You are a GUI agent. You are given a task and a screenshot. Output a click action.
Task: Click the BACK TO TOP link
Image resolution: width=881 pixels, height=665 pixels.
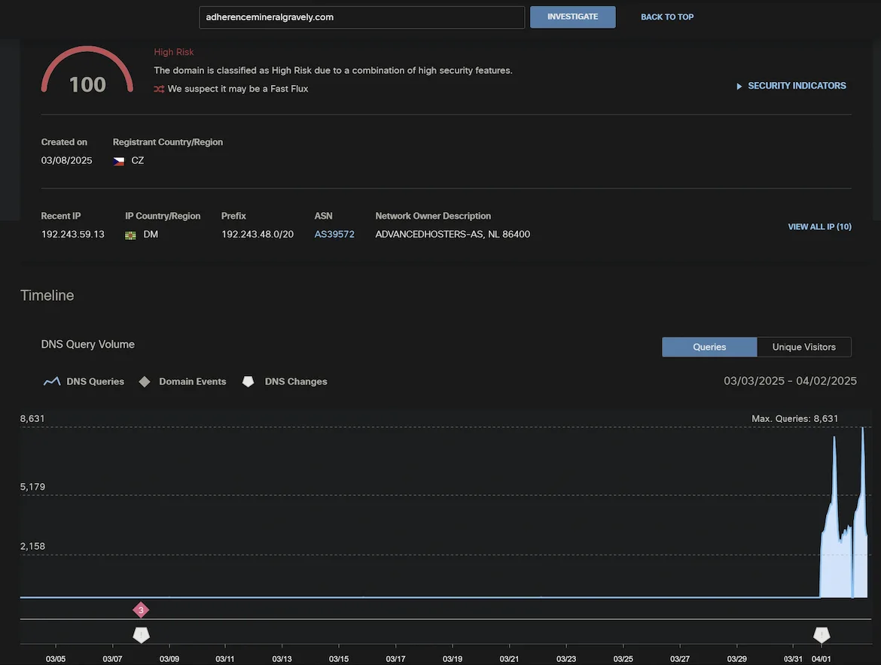pyautogui.click(x=666, y=17)
